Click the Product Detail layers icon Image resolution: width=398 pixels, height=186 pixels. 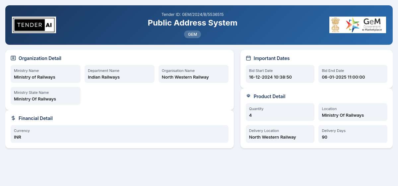click(x=248, y=96)
